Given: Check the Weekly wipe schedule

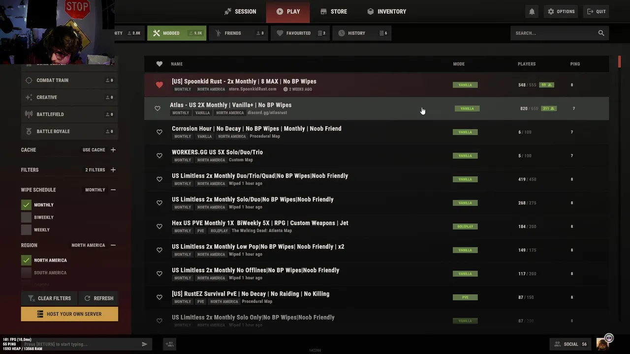Looking at the screenshot, I should click(x=26, y=230).
